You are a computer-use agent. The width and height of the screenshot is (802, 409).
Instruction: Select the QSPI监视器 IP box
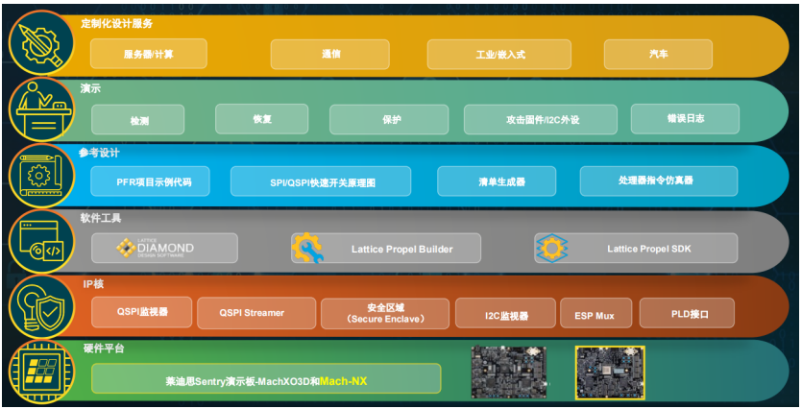[142, 312]
